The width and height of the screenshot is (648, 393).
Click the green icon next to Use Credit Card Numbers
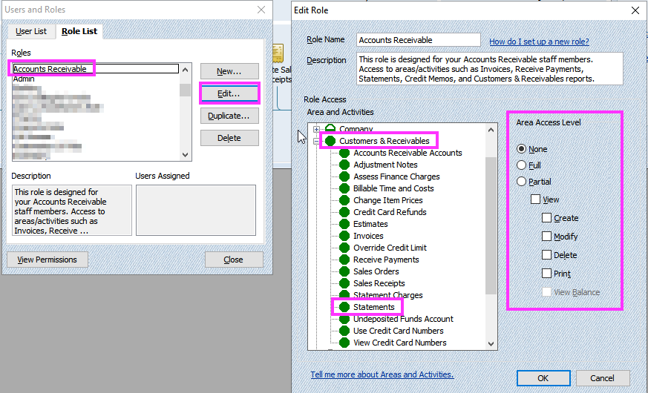(x=344, y=331)
